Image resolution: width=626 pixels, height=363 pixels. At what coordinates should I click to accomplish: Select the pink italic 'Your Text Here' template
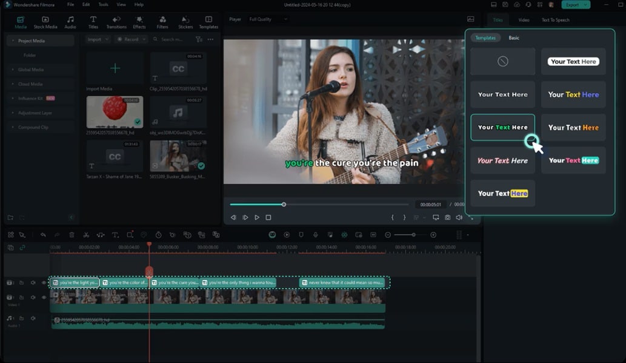[502, 160]
